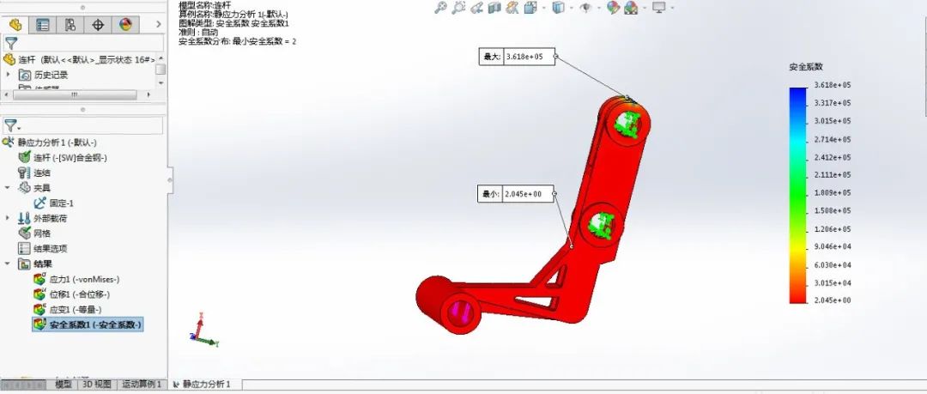
Task: Select the 连杆 alloy steel part icon
Action: click(24, 157)
